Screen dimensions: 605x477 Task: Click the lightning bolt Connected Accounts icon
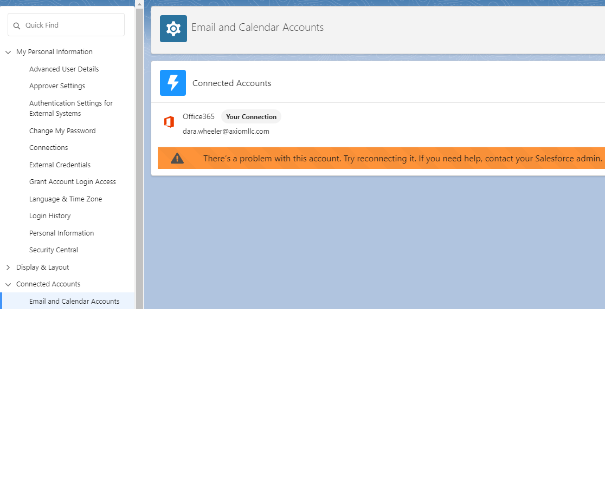tap(173, 83)
